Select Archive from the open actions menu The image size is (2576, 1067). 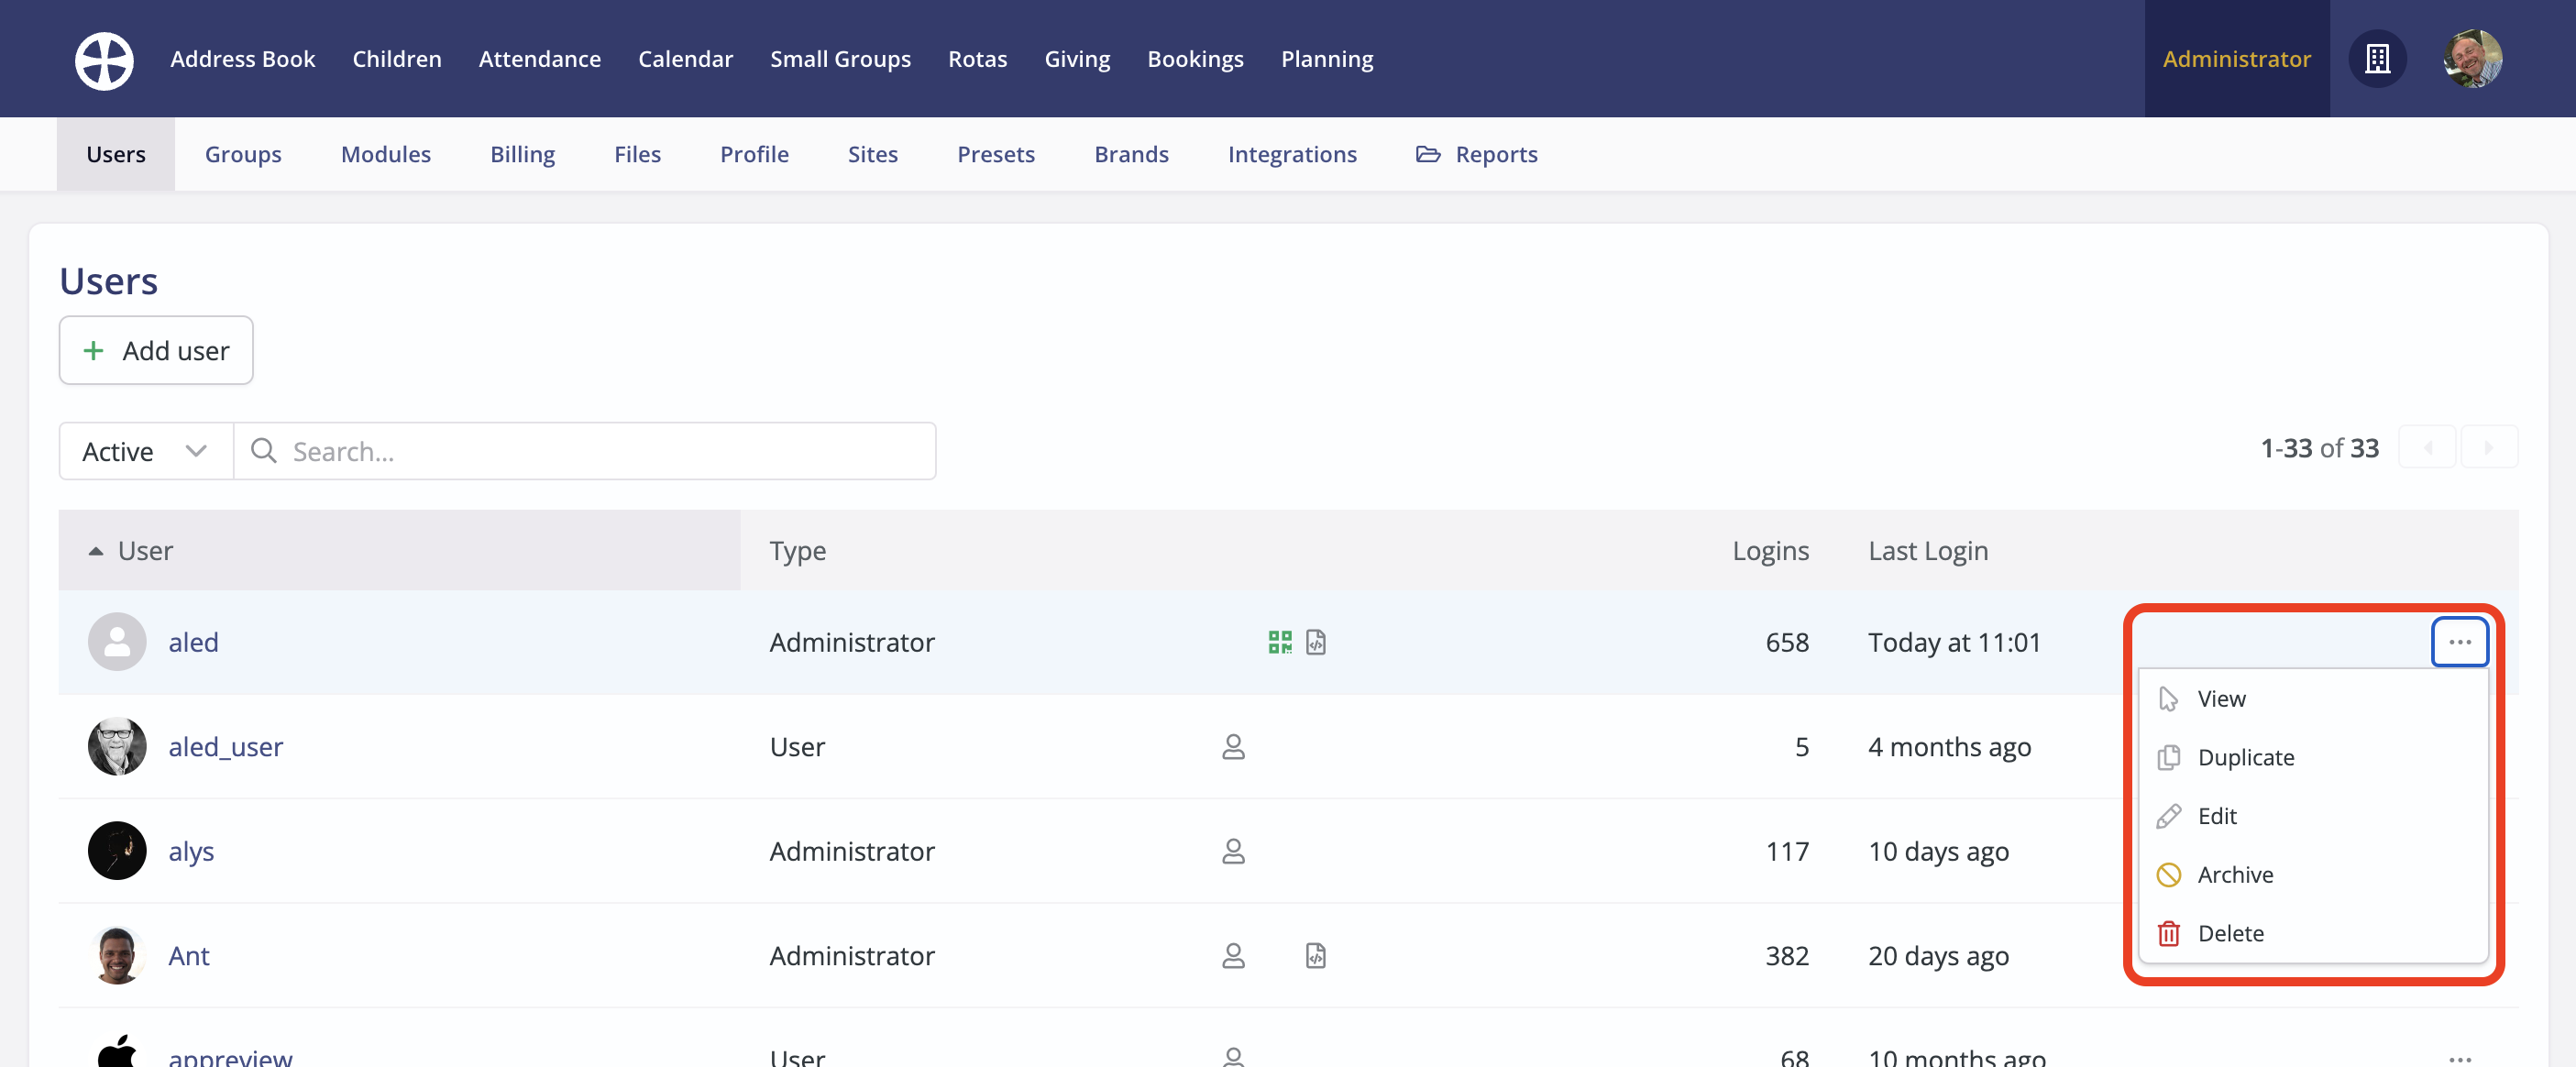tap(2237, 874)
